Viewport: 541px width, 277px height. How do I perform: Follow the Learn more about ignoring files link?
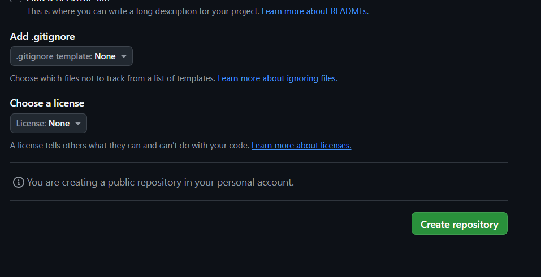(x=278, y=78)
